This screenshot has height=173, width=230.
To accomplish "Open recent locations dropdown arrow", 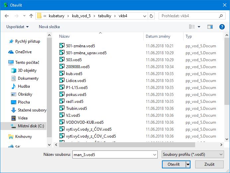I will coord(24,16).
